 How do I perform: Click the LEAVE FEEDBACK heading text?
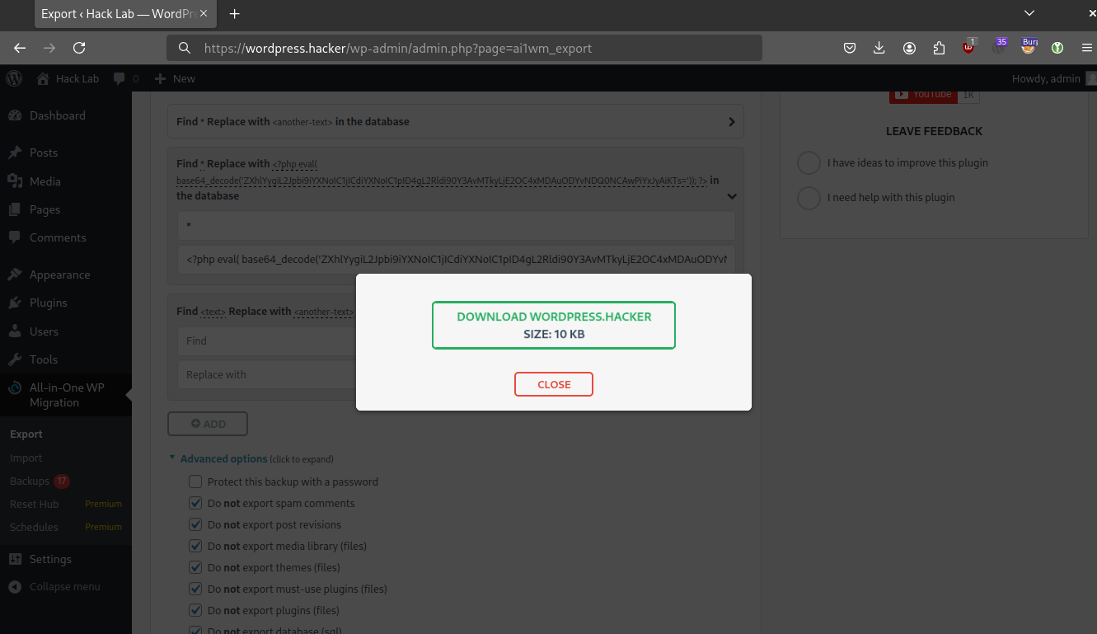[934, 131]
